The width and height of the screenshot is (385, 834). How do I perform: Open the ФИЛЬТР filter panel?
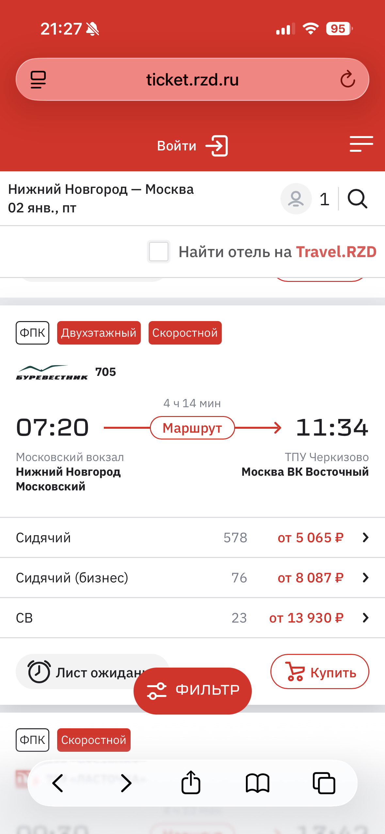click(x=192, y=690)
